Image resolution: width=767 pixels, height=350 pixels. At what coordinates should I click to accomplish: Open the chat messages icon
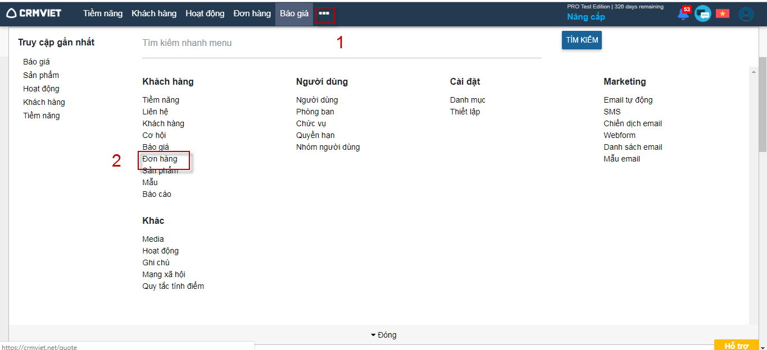[702, 14]
